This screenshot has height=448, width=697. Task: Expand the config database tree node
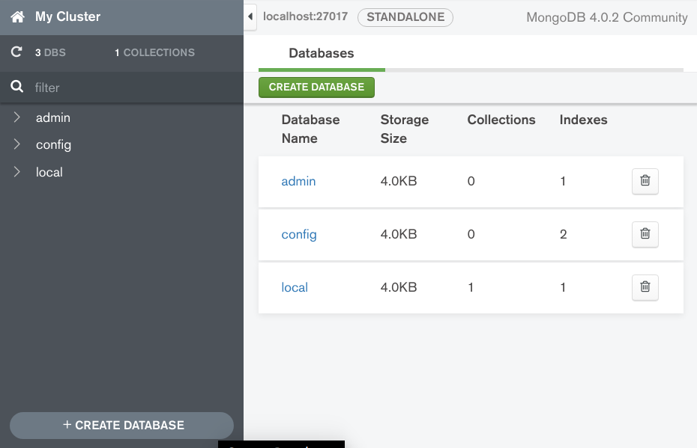pyautogui.click(x=17, y=144)
